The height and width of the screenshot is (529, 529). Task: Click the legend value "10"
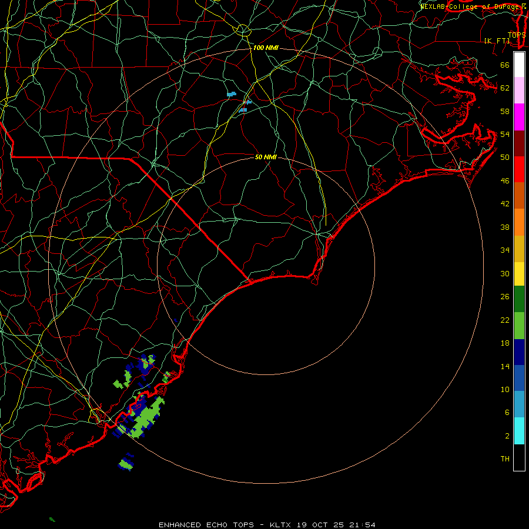point(505,389)
